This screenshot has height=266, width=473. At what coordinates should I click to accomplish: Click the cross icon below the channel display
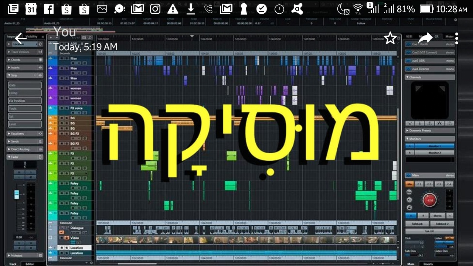point(440,123)
